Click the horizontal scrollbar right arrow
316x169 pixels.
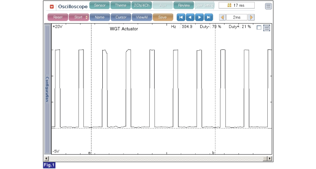(270, 158)
